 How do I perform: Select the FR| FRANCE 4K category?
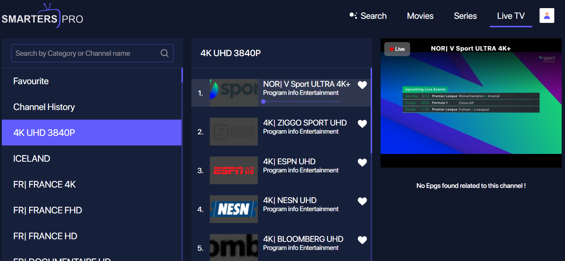(44, 184)
